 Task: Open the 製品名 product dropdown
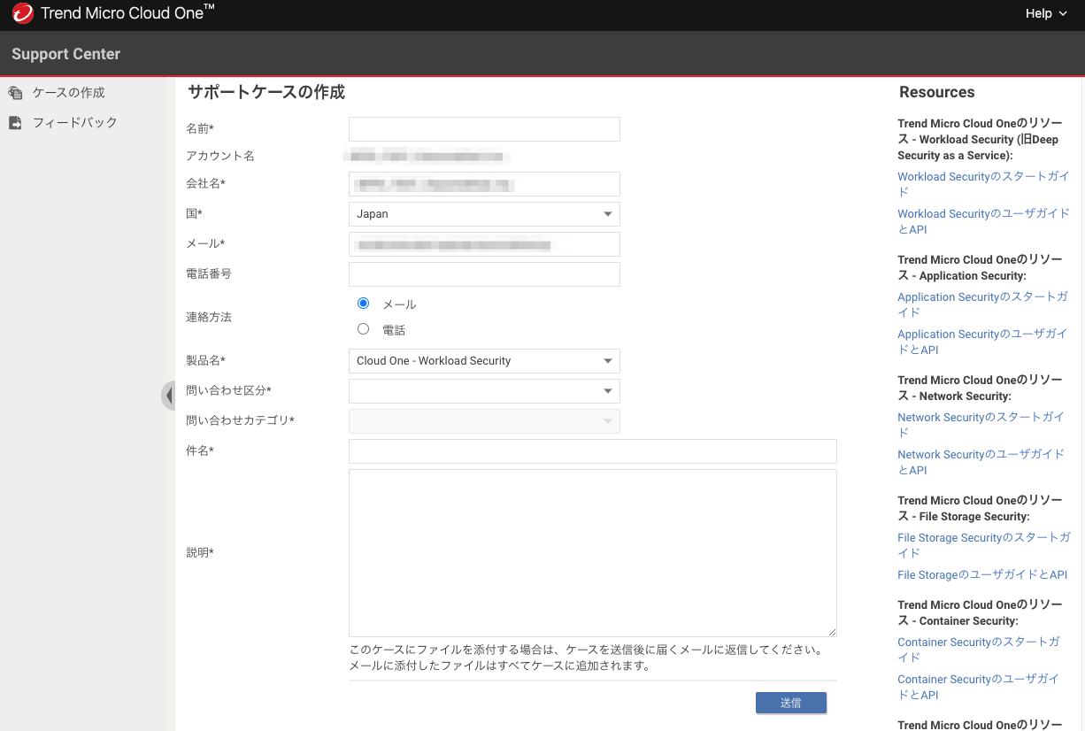(484, 361)
